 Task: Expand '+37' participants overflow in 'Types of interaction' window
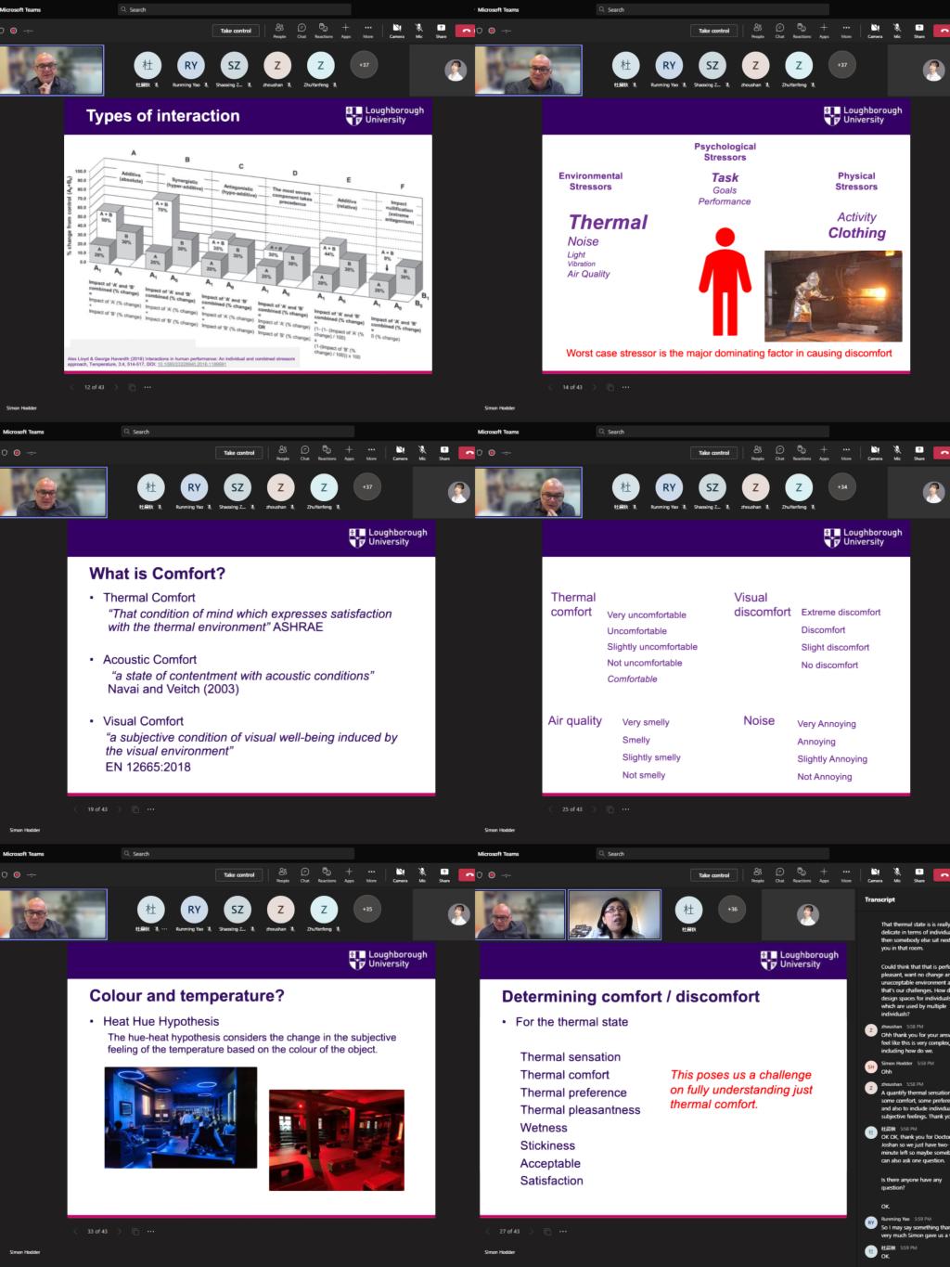364,65
